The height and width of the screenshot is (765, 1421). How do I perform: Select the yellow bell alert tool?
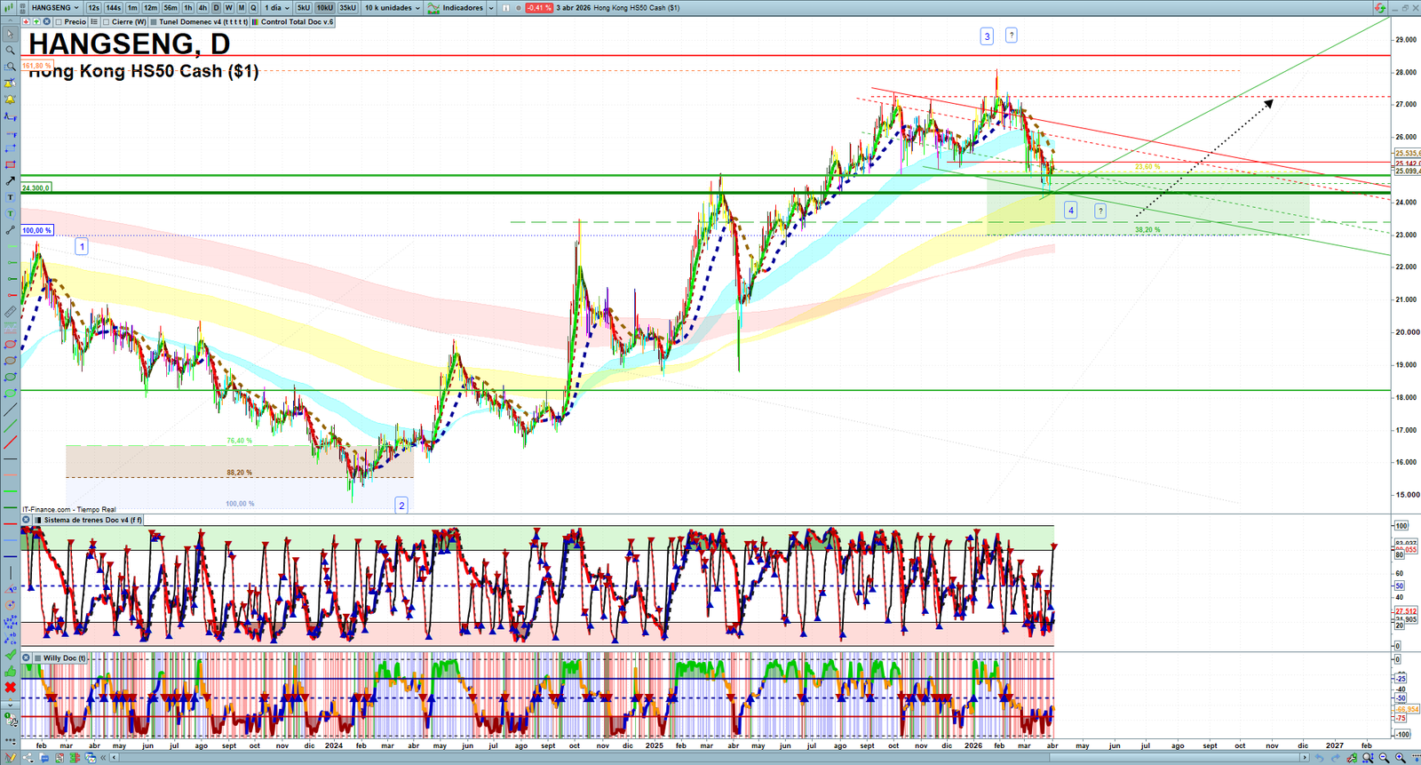tap(10, 99)
